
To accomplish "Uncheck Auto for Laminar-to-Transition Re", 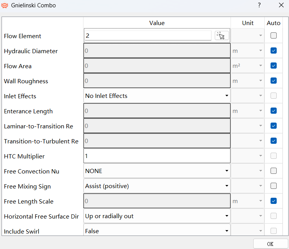I will coord(274,126).
